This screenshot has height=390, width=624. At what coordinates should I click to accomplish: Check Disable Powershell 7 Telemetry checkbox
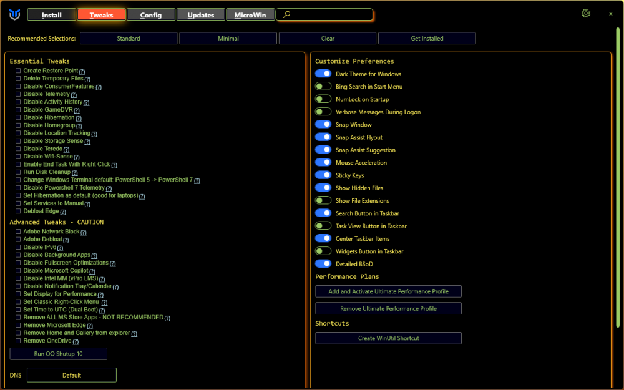click(18, 187)
